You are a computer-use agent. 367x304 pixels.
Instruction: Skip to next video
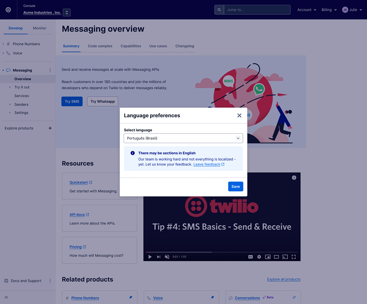[159, 257]
